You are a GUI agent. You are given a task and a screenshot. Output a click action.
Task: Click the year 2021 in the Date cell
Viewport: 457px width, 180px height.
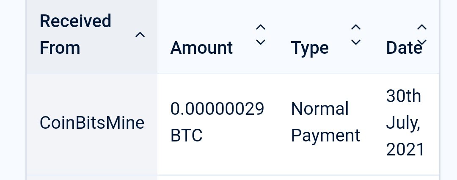click(x=405, y=150)
